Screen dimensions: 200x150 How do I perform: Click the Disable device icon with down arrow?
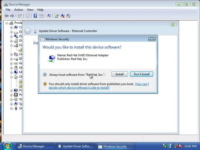coord(68,16)
